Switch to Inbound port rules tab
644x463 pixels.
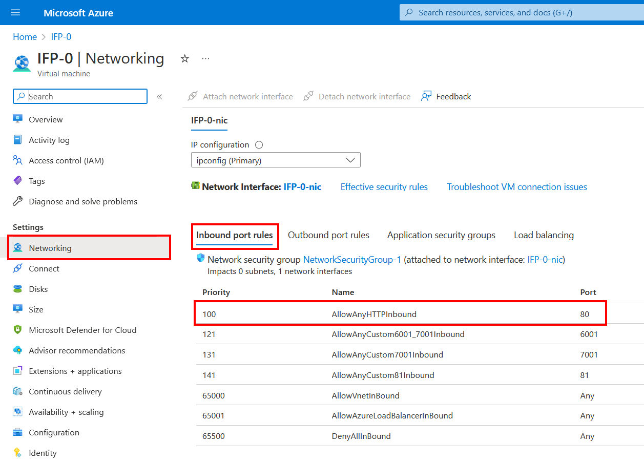(235, 235)
